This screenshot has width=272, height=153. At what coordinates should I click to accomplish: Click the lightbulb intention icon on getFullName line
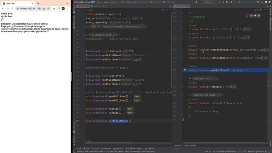point(185,70)
